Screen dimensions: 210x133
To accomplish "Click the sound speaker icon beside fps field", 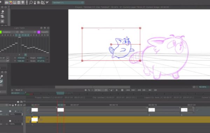I will tap(86, 90).
